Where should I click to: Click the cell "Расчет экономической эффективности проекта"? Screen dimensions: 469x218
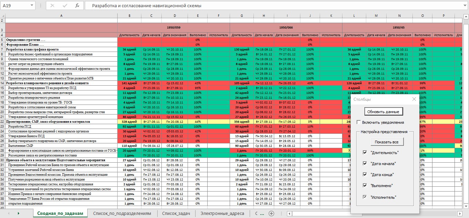click(x=61, y=74)
